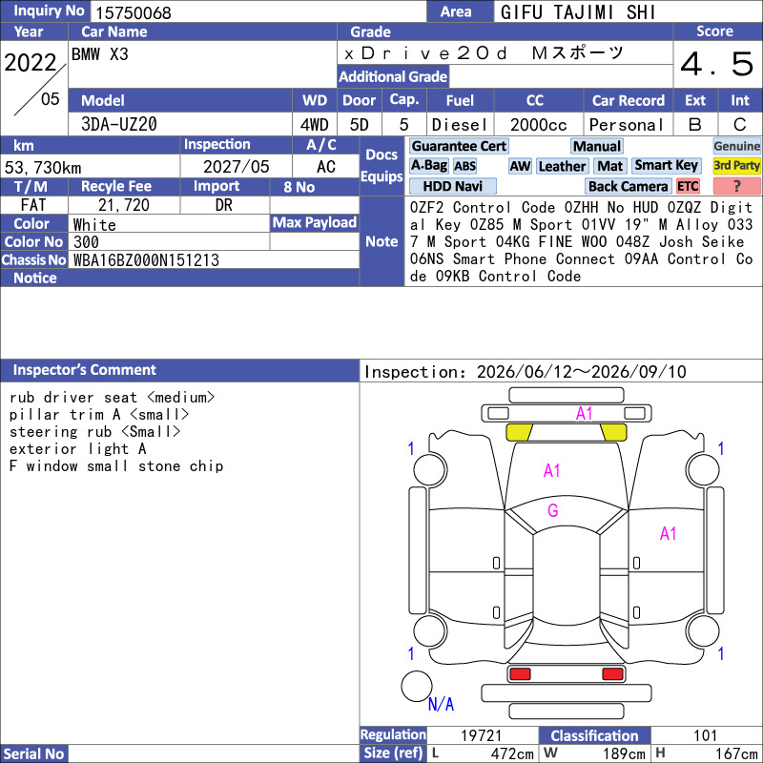Click the A-Bag equipment badge
The width and height of the screenshot is (763, 763).
coord(428,165)
